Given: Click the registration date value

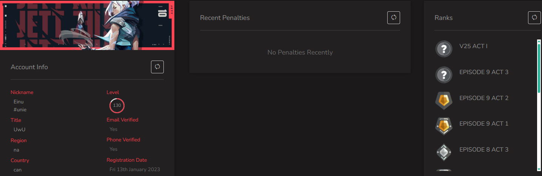Looking at the screenshot, I should click(135, 170).
